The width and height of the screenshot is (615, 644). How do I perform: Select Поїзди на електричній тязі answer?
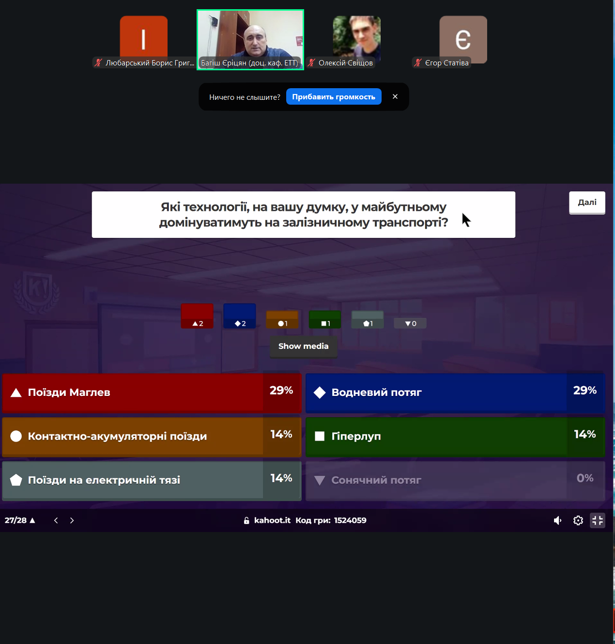pyautogui.click(x=152, y=480)
